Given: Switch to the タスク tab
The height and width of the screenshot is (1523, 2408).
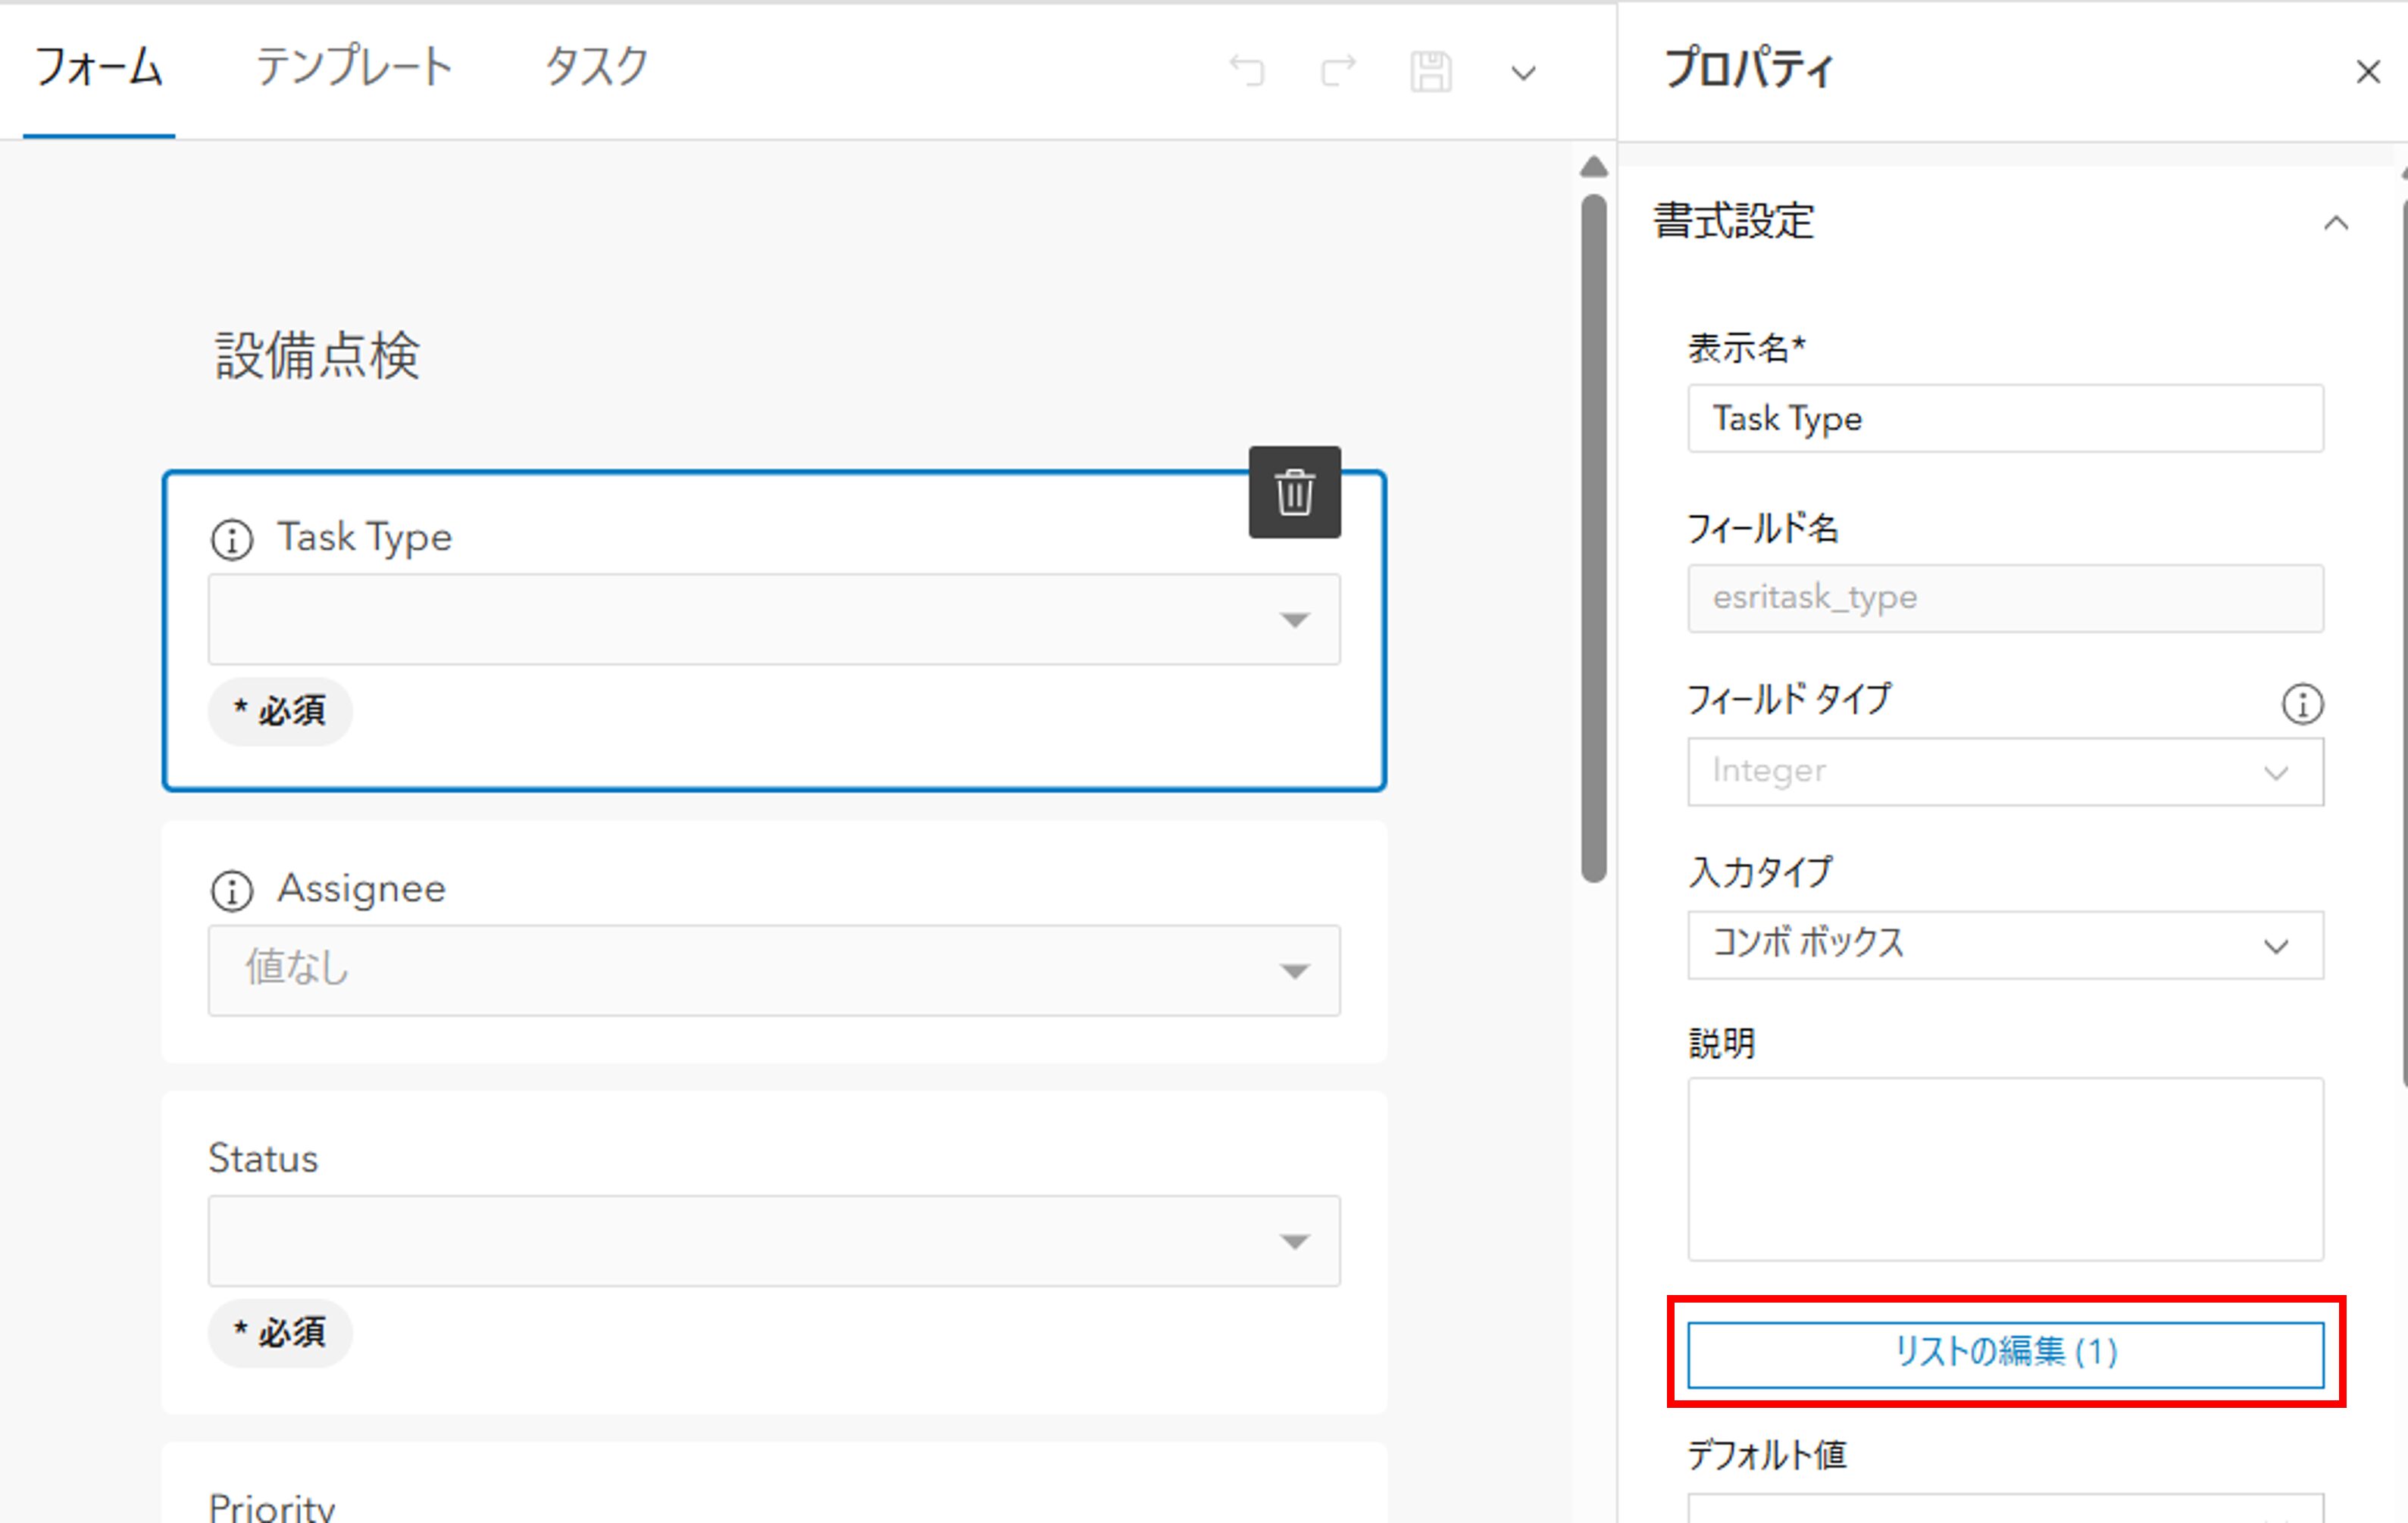Looking at the screenshot, I should pyautogui.click(x=596, y=68).
